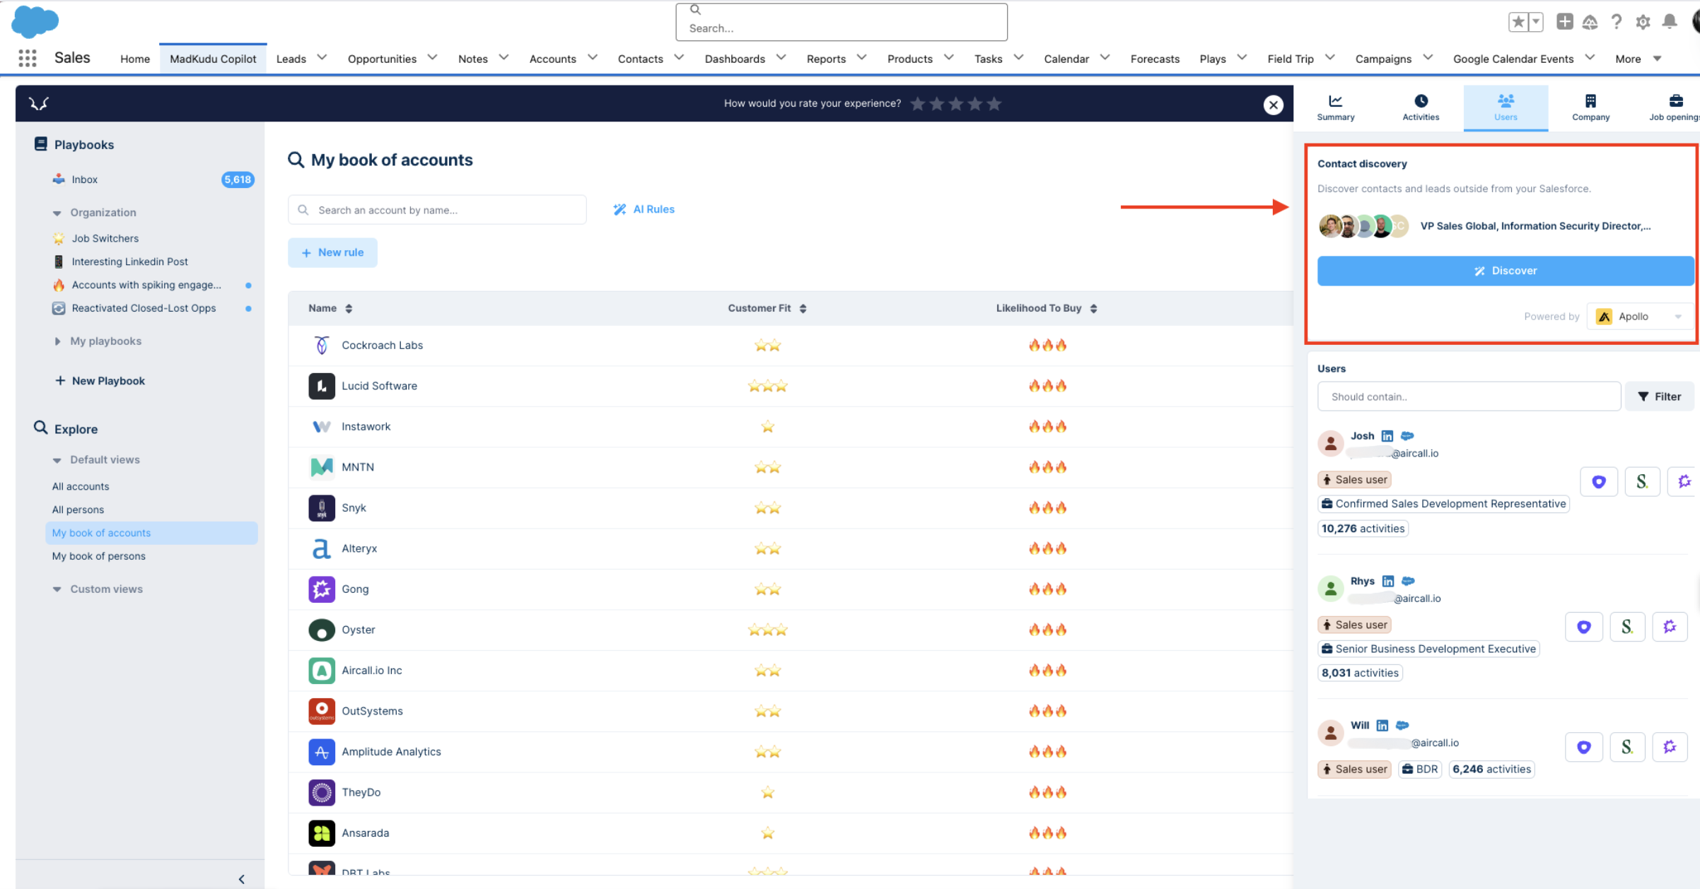
Task: Open the global actions plus icon
Action: 1565,22
